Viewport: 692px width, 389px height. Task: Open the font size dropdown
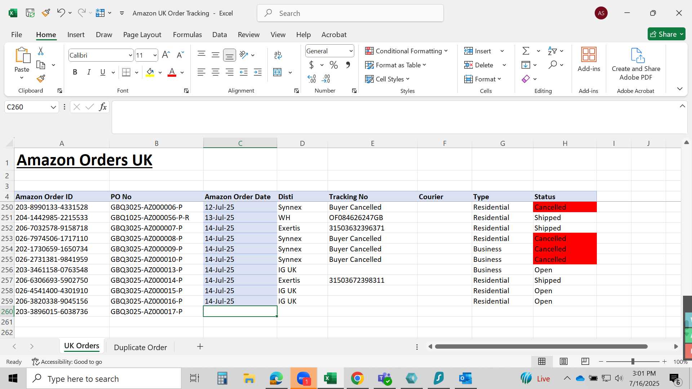point(155,55)
